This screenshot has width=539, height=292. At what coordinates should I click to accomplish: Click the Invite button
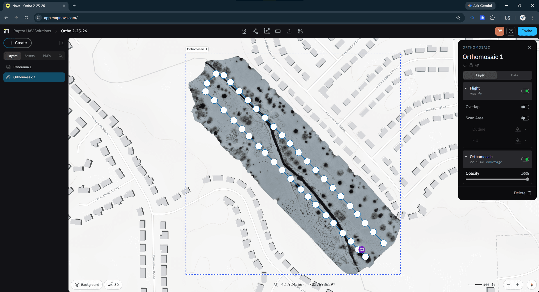[527, 31]
